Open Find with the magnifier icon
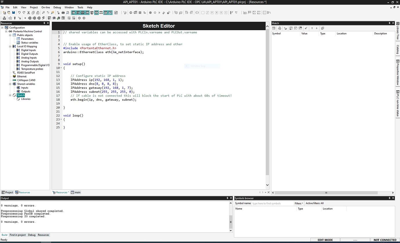This screenshot has width=400, height=243. point(43,12)
